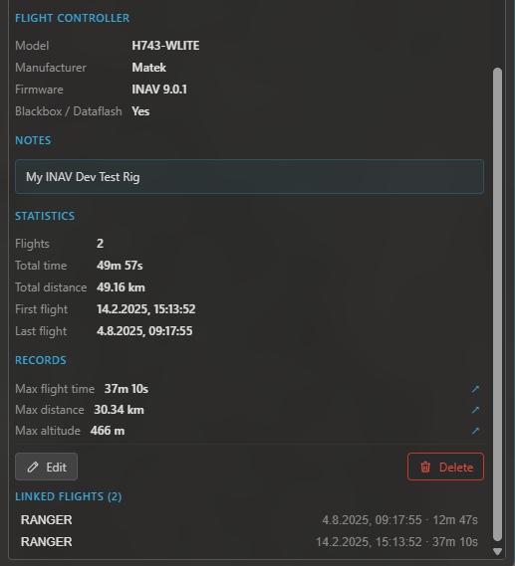This screenshot has height=566, width=515.
Task: Click the STATISTICS section heading
Action: (x=45, y=216)
